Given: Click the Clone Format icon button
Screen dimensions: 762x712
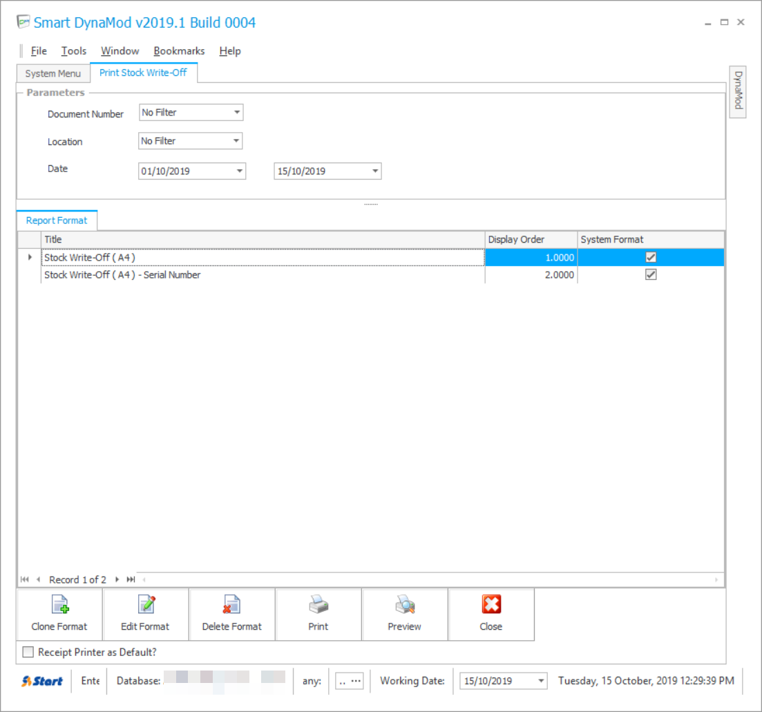Looking at the screenshot, I should click(60, 615).
